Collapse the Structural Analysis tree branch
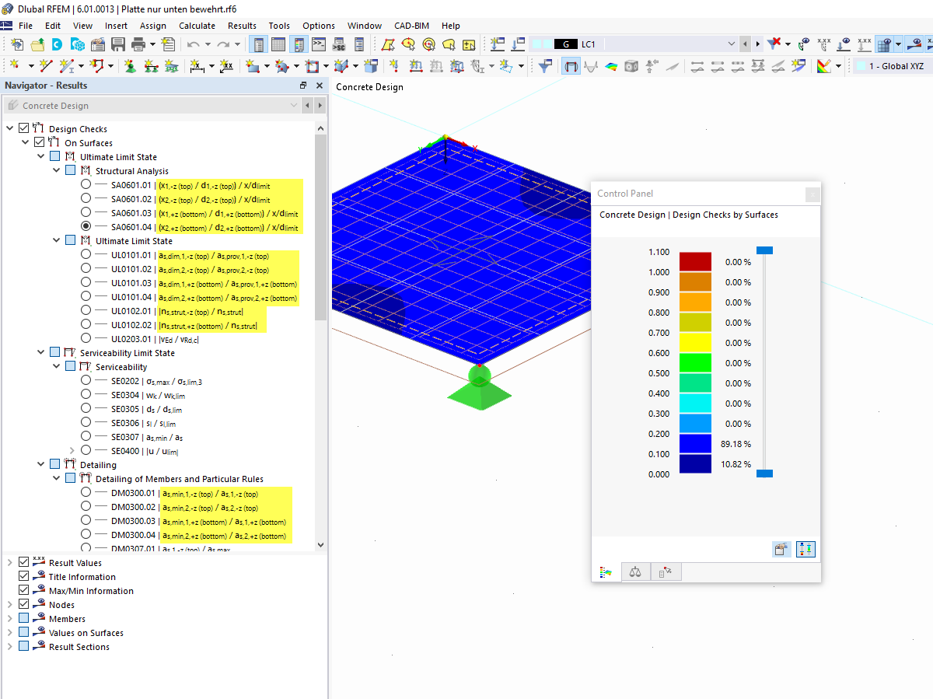 [x=55, y=170]
